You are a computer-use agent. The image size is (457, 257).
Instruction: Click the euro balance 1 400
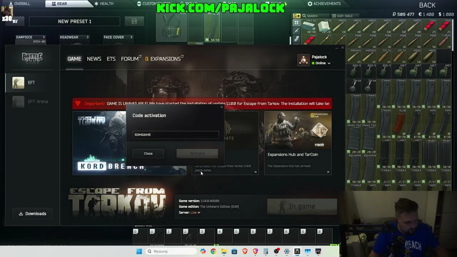(x=426, y=14)
